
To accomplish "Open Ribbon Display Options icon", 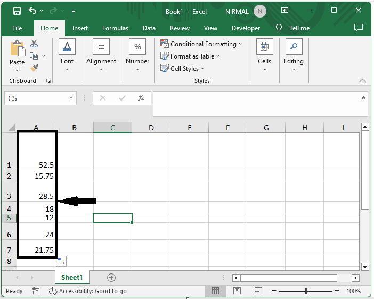I will 284,10.
